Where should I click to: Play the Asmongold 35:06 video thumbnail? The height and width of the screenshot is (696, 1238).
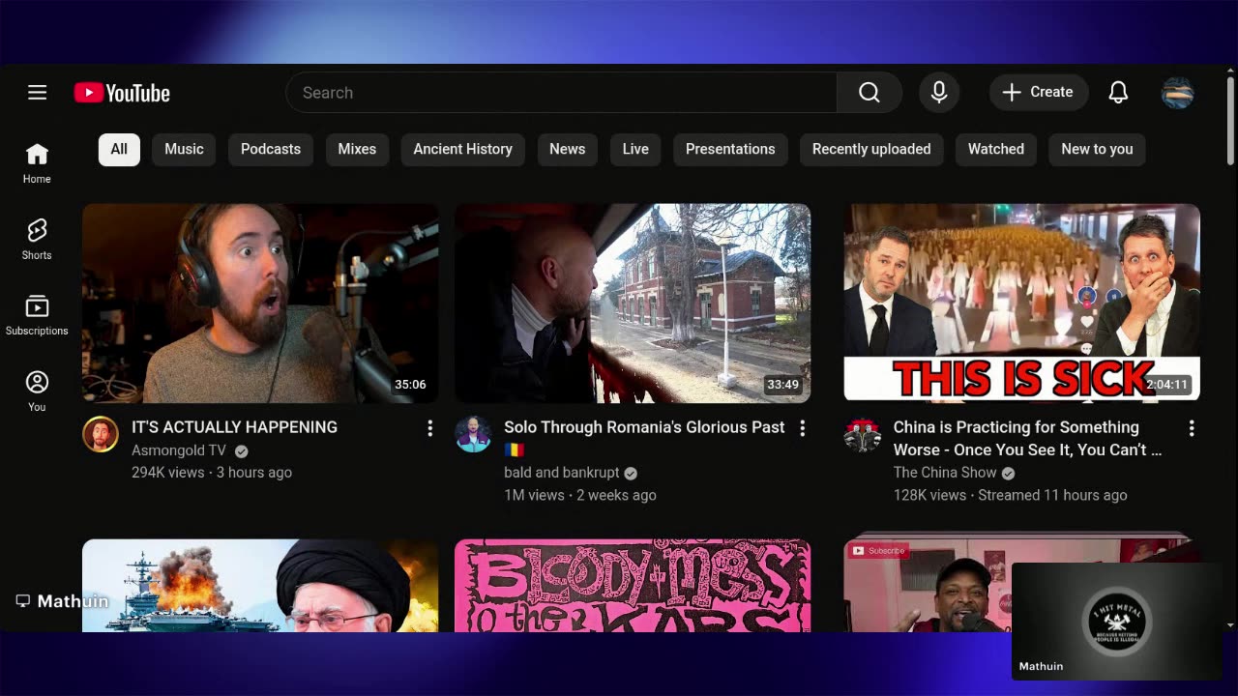pyautogui.click(x=260, y=303)
